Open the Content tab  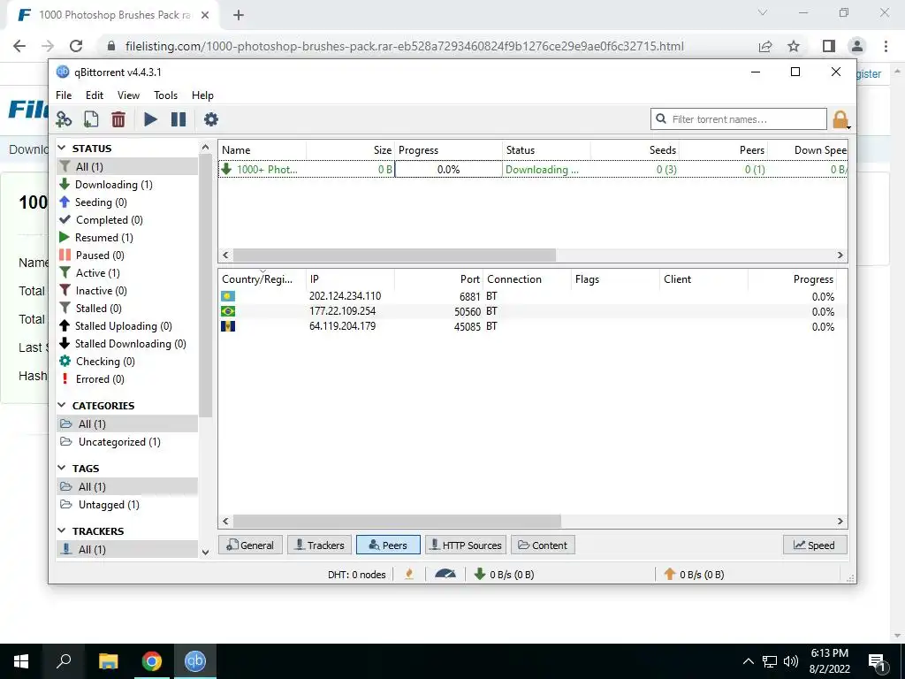(543, 545)
